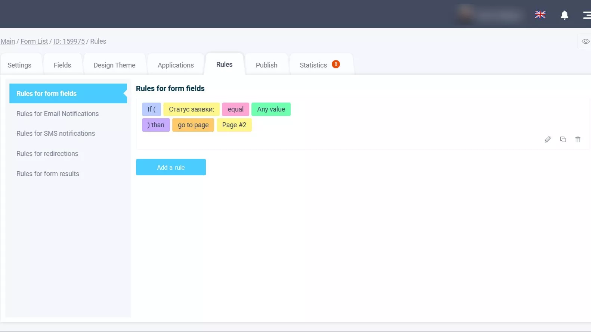591x332 pixels.
Task: Open the Settings tab
Action: coord(19,65)
